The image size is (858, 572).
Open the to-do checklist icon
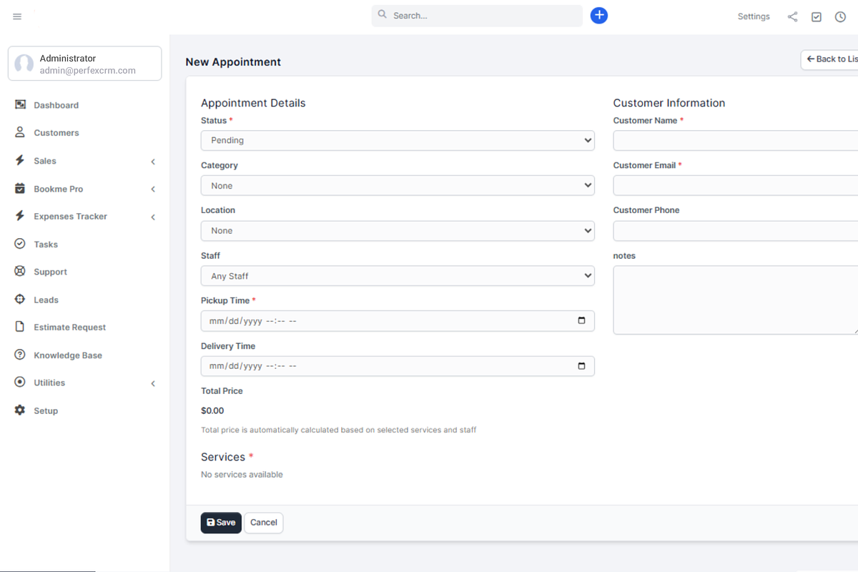[817, 16]
